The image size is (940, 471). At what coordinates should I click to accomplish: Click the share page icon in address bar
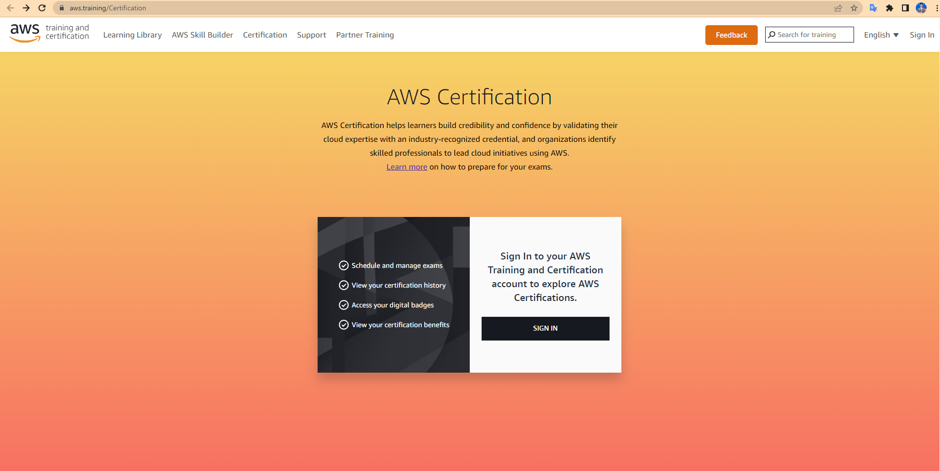pos(838,8)
